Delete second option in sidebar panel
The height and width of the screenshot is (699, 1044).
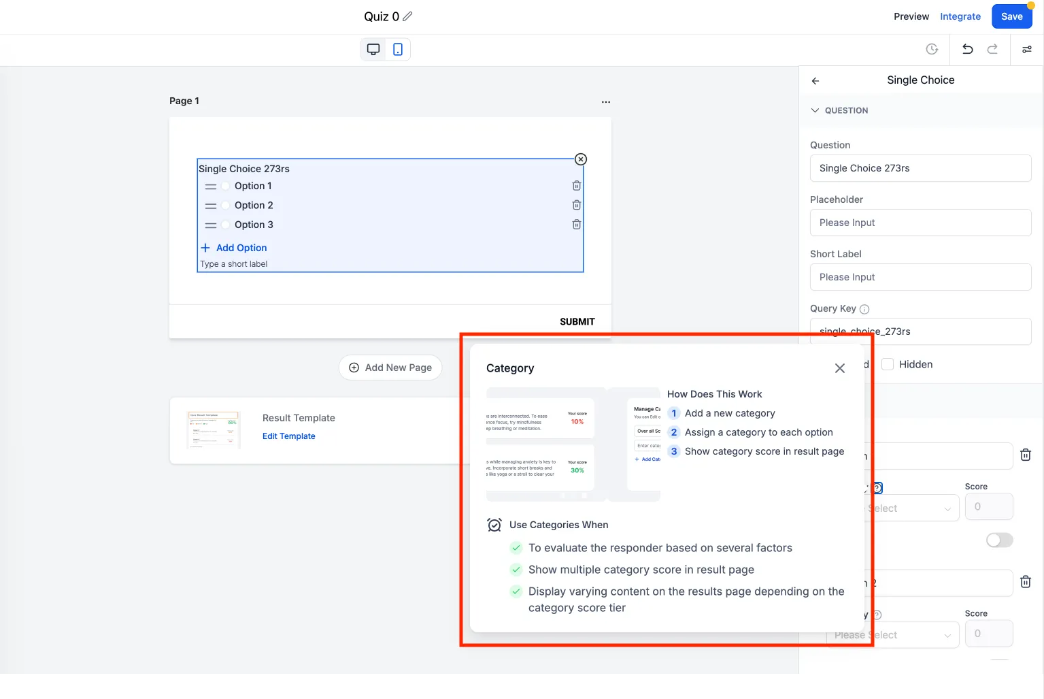pos(1026,582)
